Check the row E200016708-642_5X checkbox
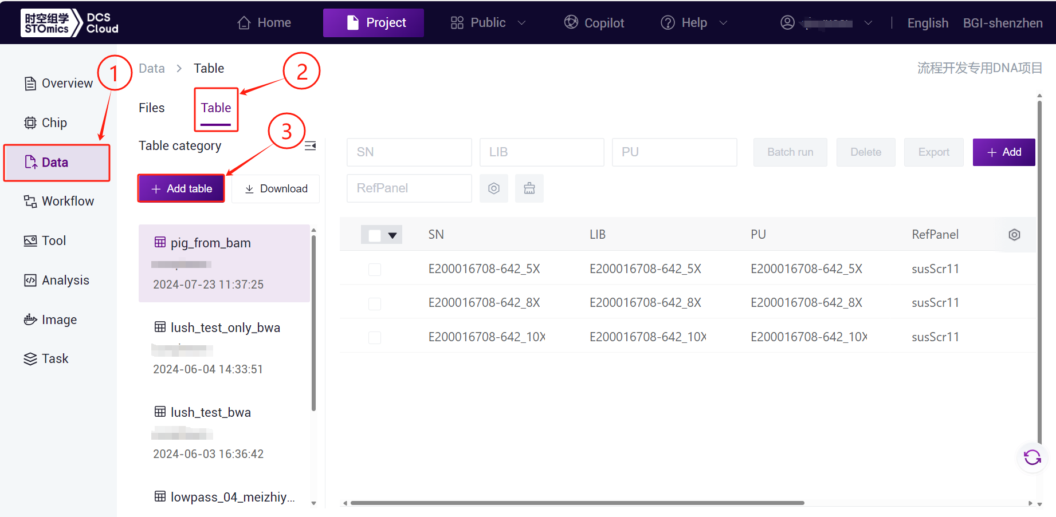Image resolution: width=1056 pixels, height=517 pixels. tap(375, 270)
